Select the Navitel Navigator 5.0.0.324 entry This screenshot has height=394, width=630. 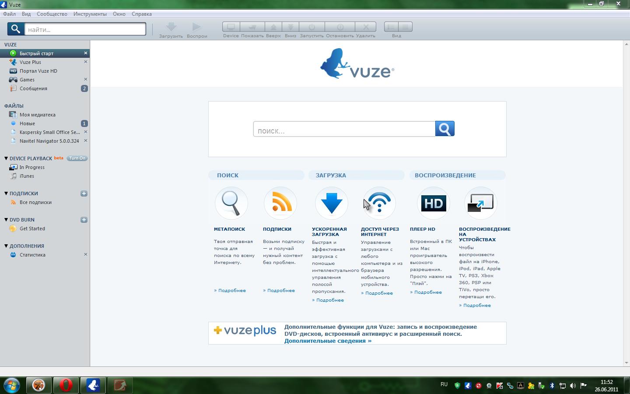(49, 141)
